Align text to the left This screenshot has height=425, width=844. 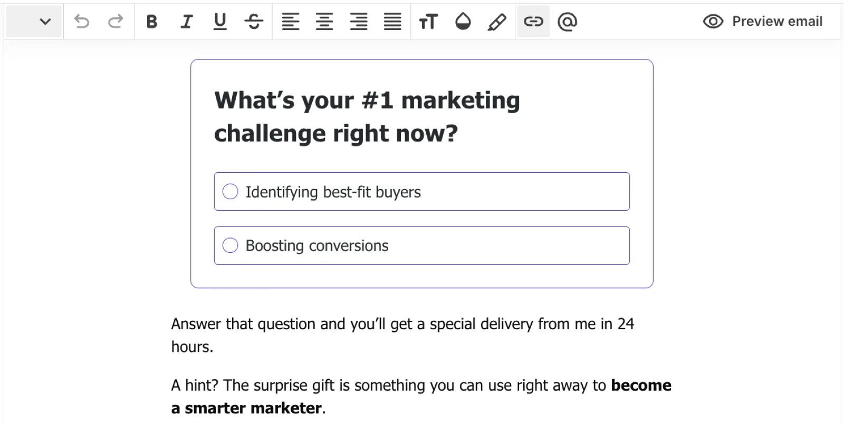290,22
